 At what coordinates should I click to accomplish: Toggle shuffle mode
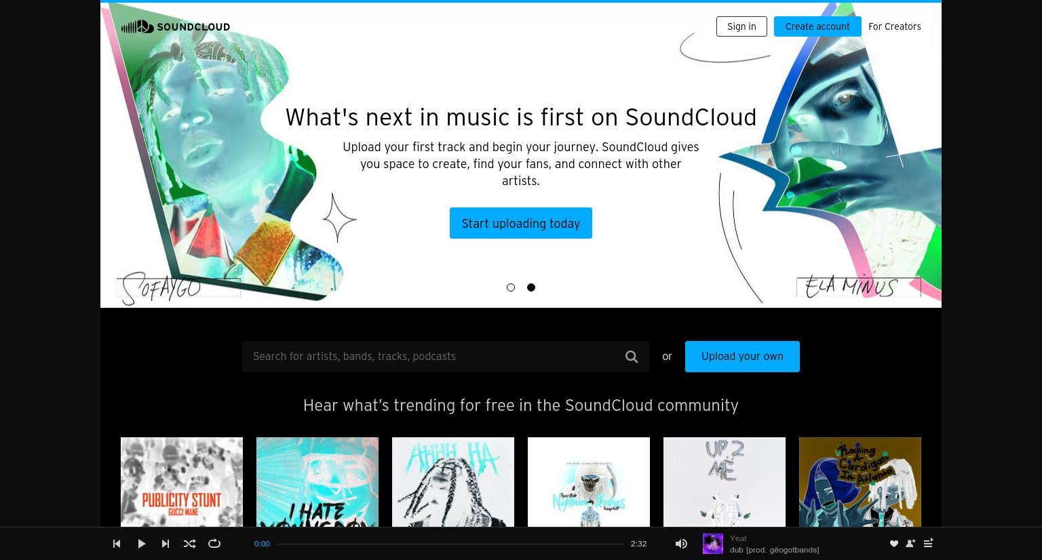(x=190, y=544)
